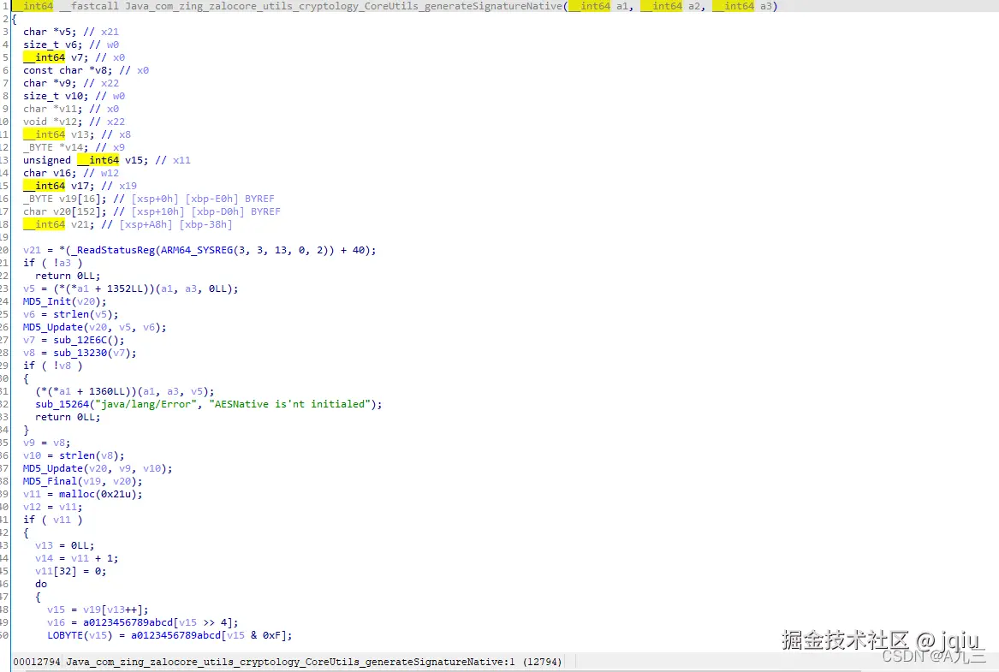Click the 'char *v11; // x0' declaration
Screen dimensions: 999x672
[x=71, y=109]
